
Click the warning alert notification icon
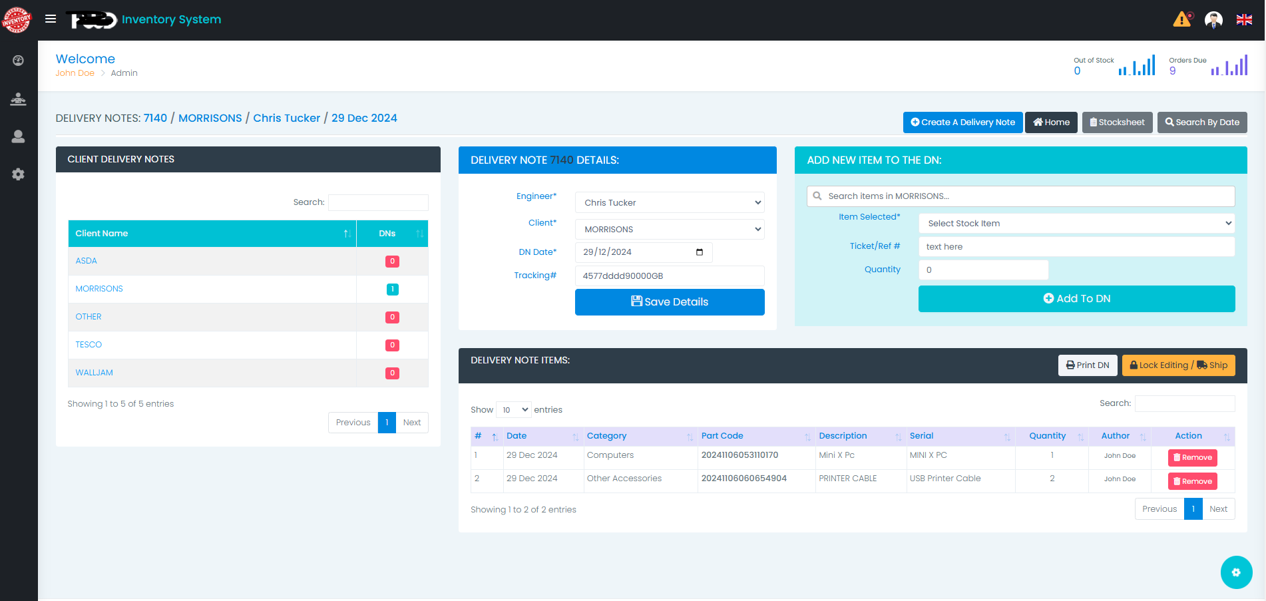[x=1182, y=19]
